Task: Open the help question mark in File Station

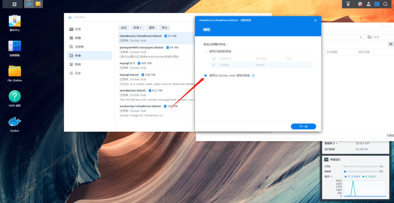Action: [x=382, y=26]
